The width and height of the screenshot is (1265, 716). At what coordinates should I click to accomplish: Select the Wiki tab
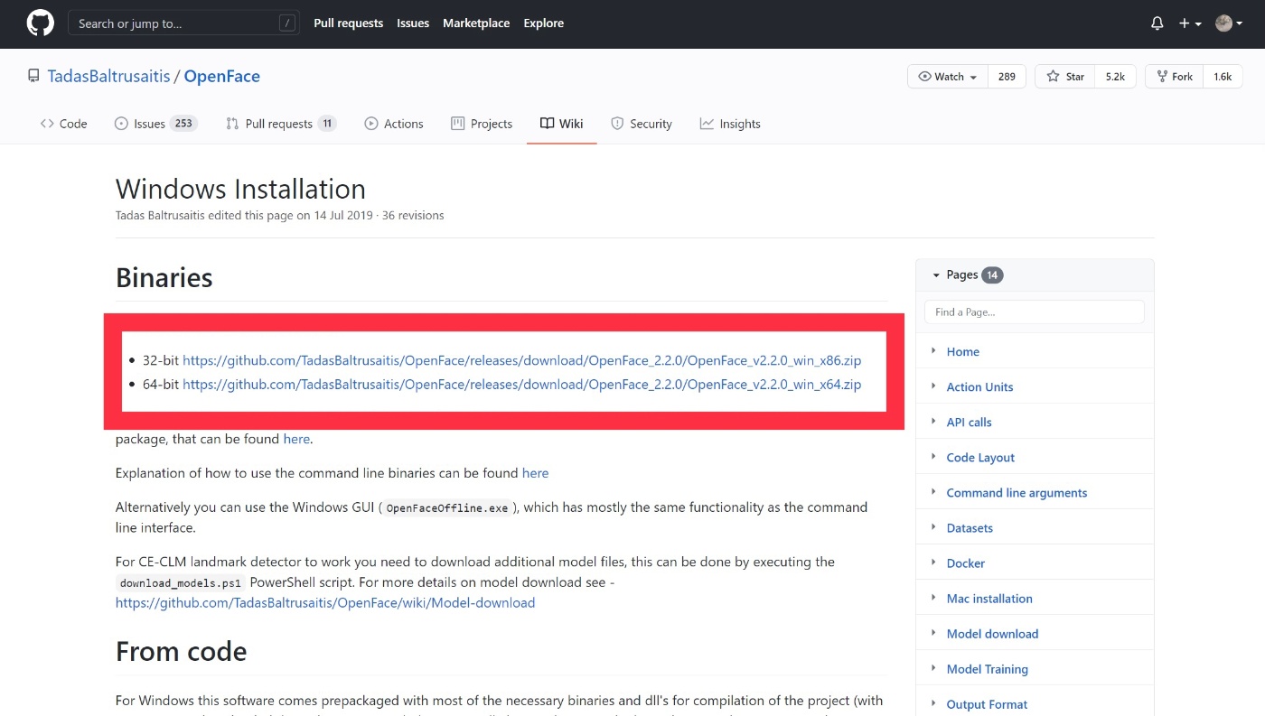561,124
